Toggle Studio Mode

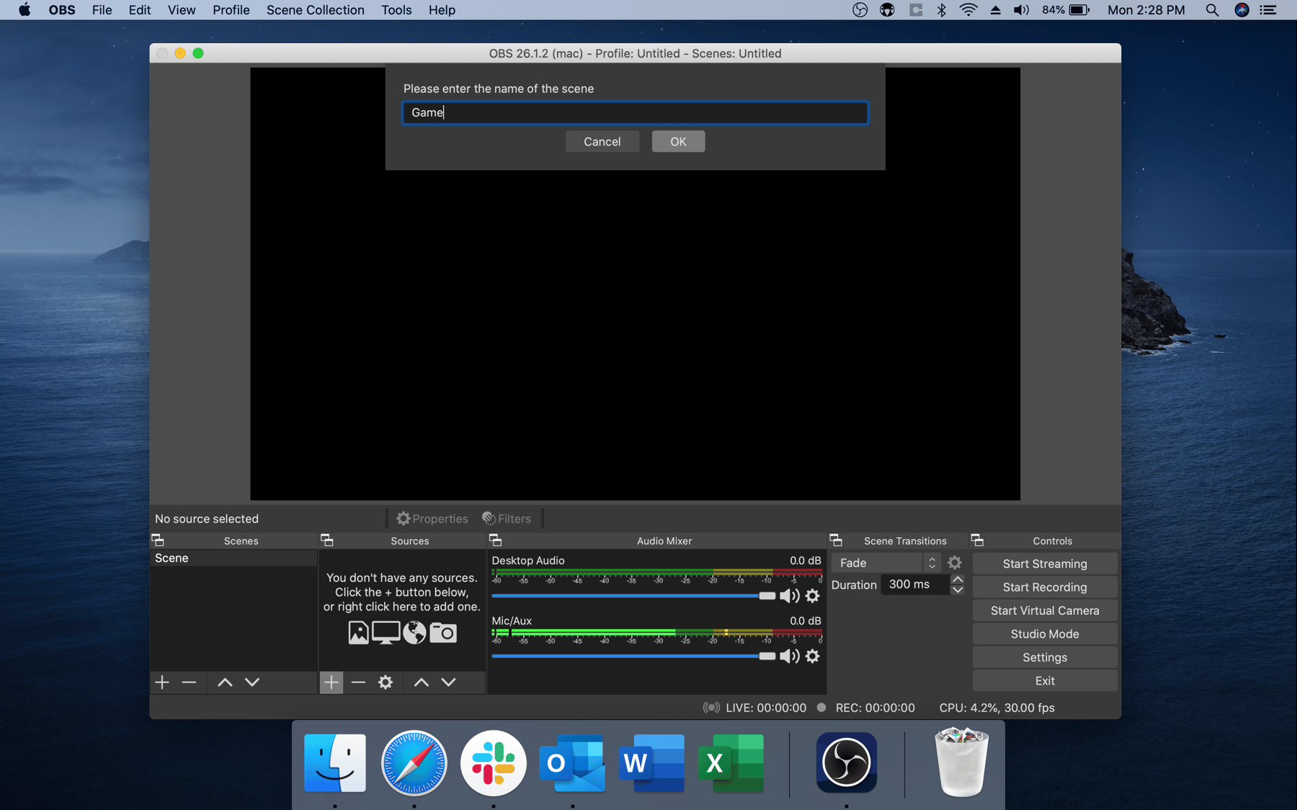[x=1044, y=634]
